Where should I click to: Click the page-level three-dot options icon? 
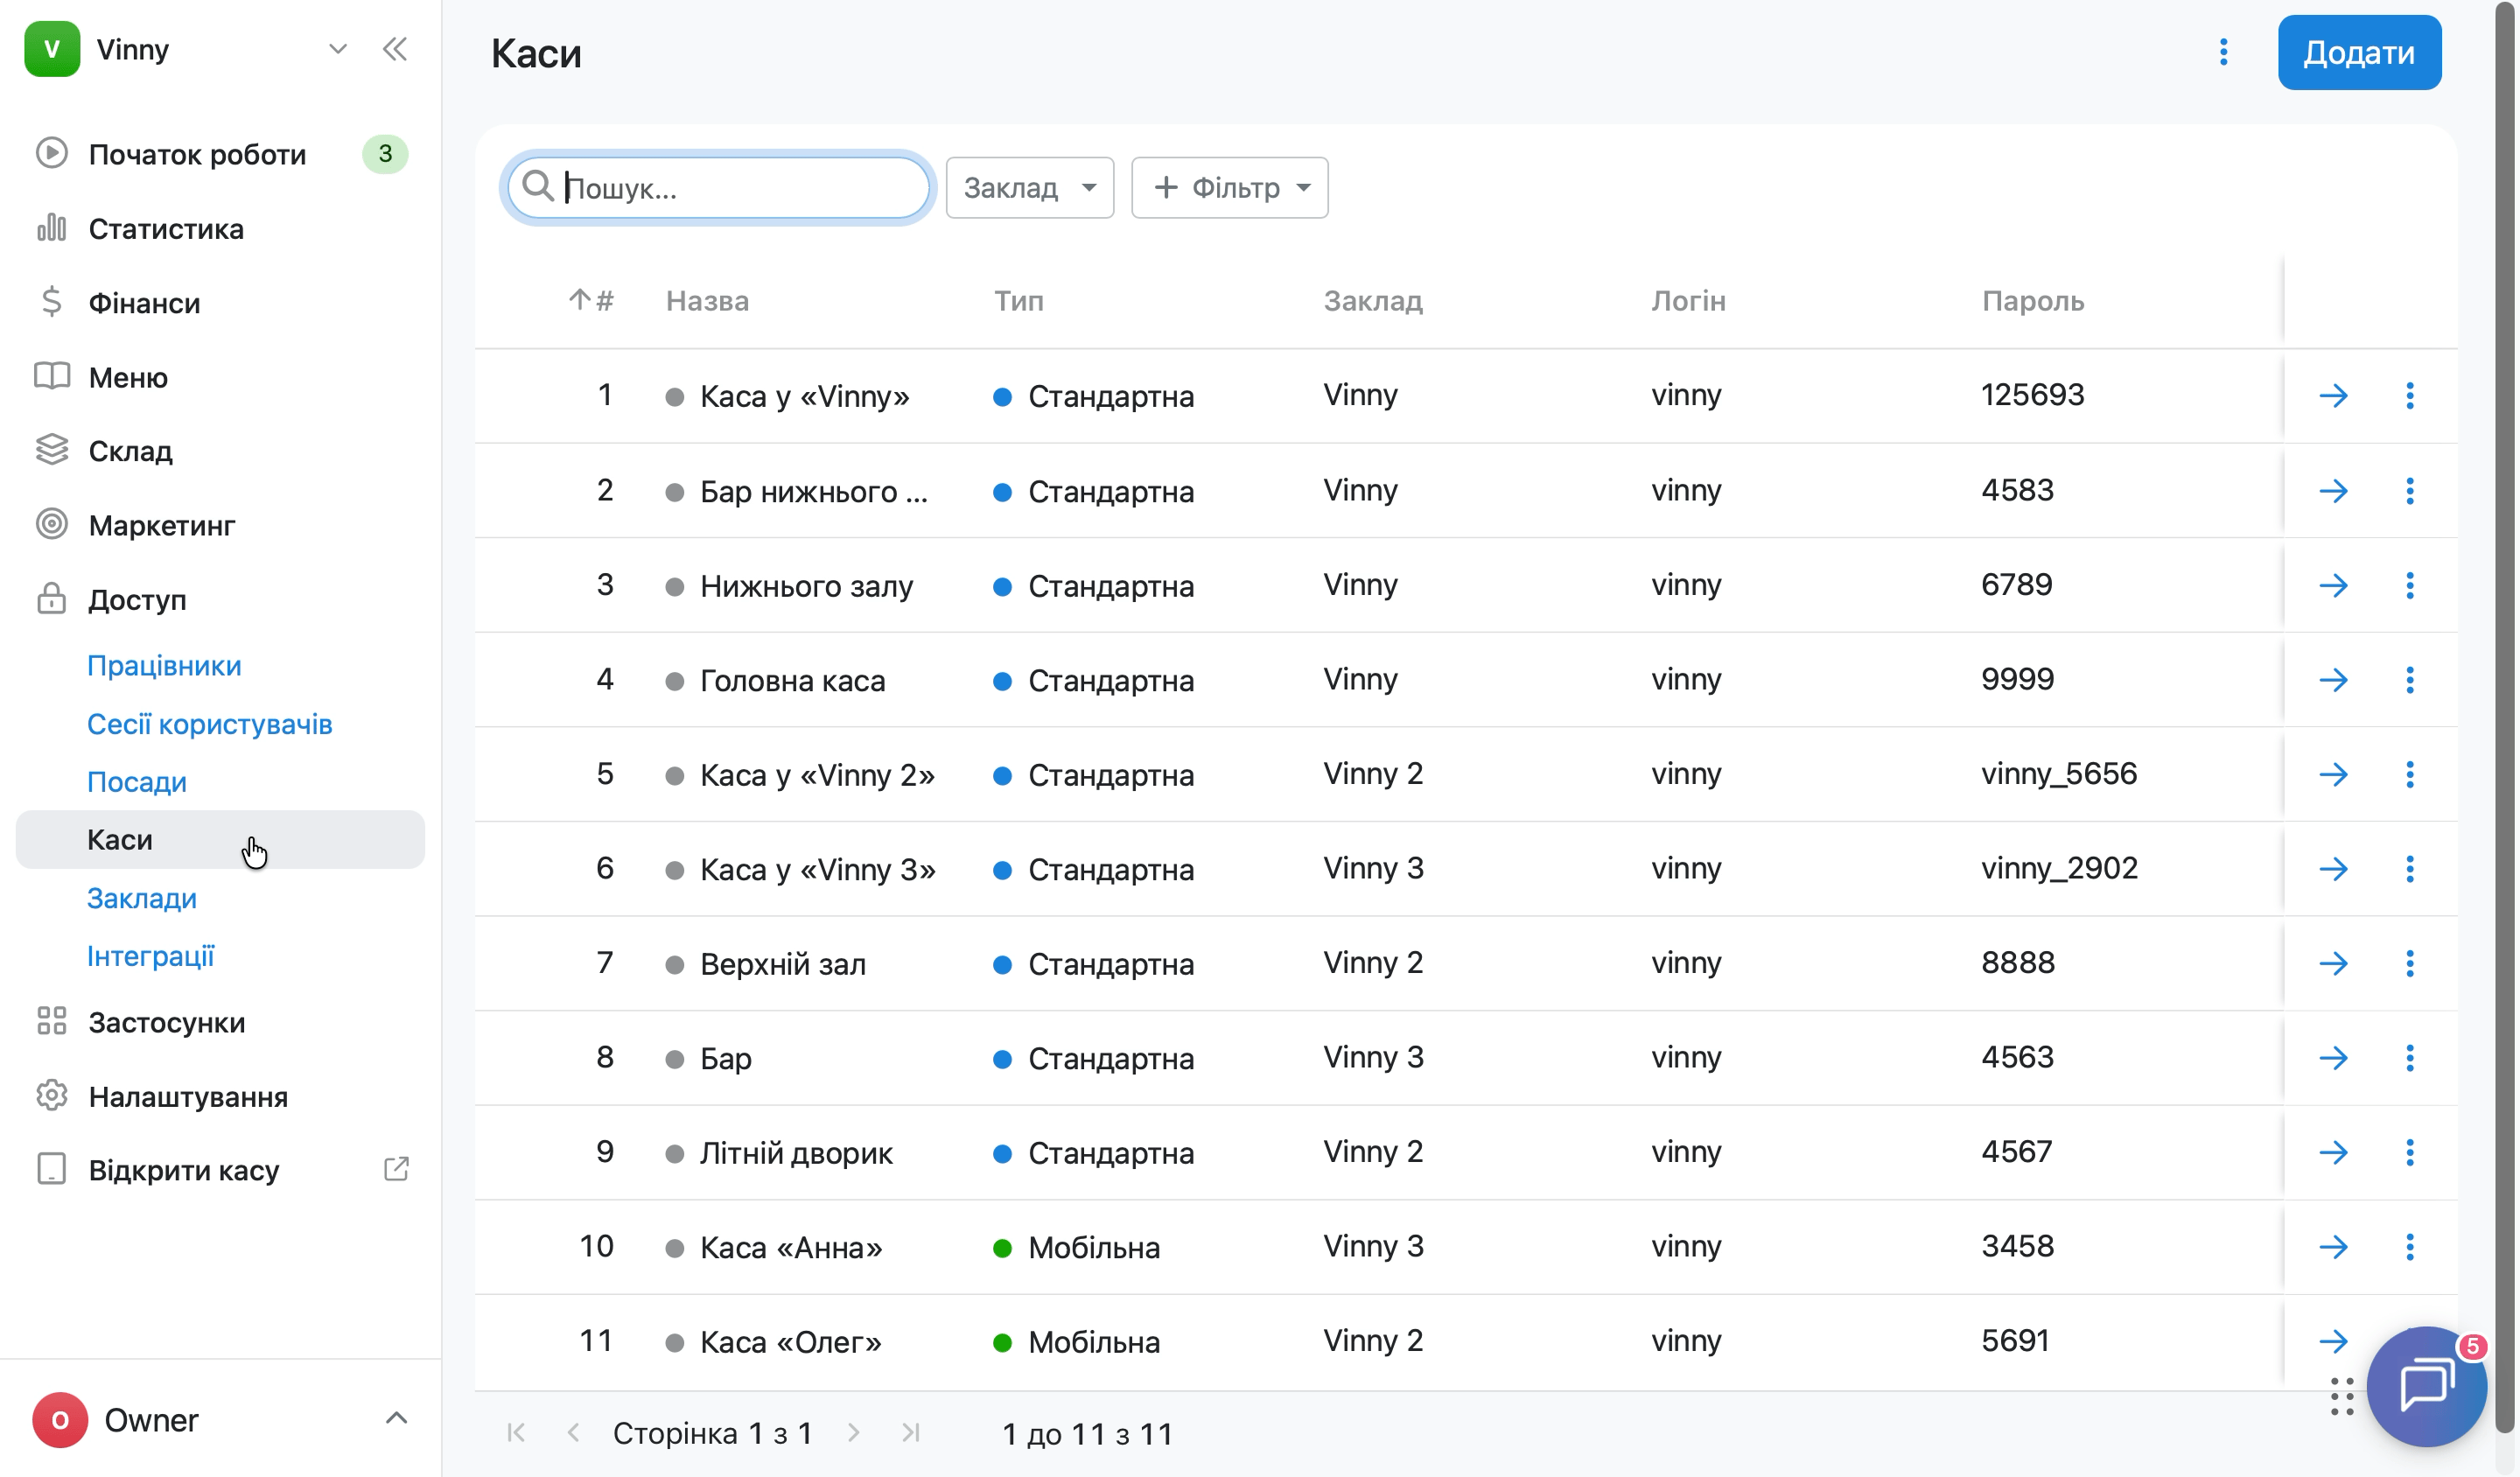pyautogui.click(x=2223, y=52)
